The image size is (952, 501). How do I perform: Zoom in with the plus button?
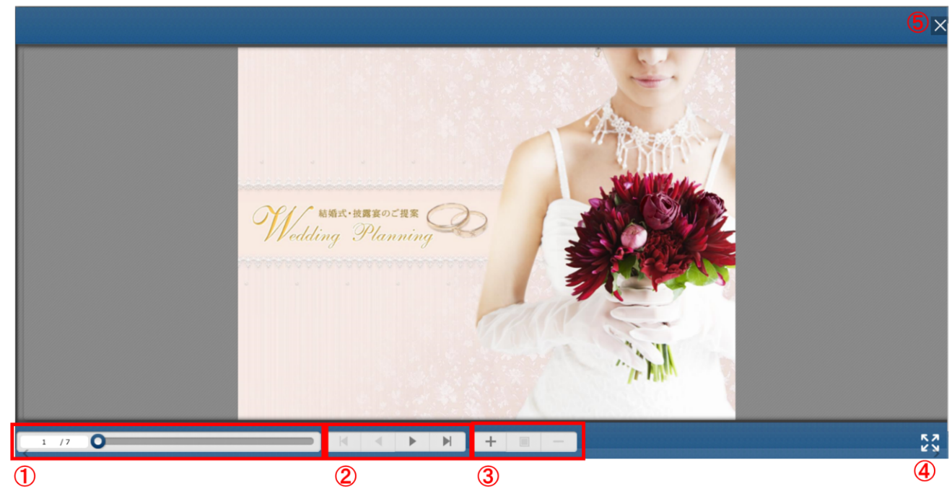(491, 441)
